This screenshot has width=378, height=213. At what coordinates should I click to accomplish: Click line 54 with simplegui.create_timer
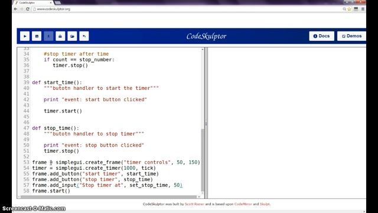coord(94,168)
